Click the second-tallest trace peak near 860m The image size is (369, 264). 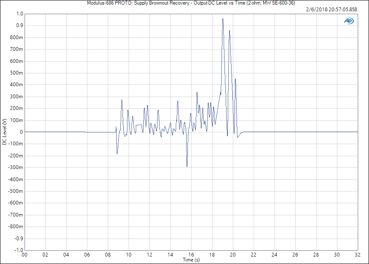click(229, 30)
